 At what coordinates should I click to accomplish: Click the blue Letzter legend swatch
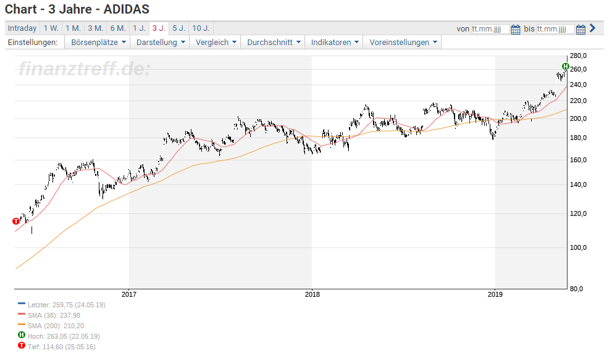tap(22, 304)
